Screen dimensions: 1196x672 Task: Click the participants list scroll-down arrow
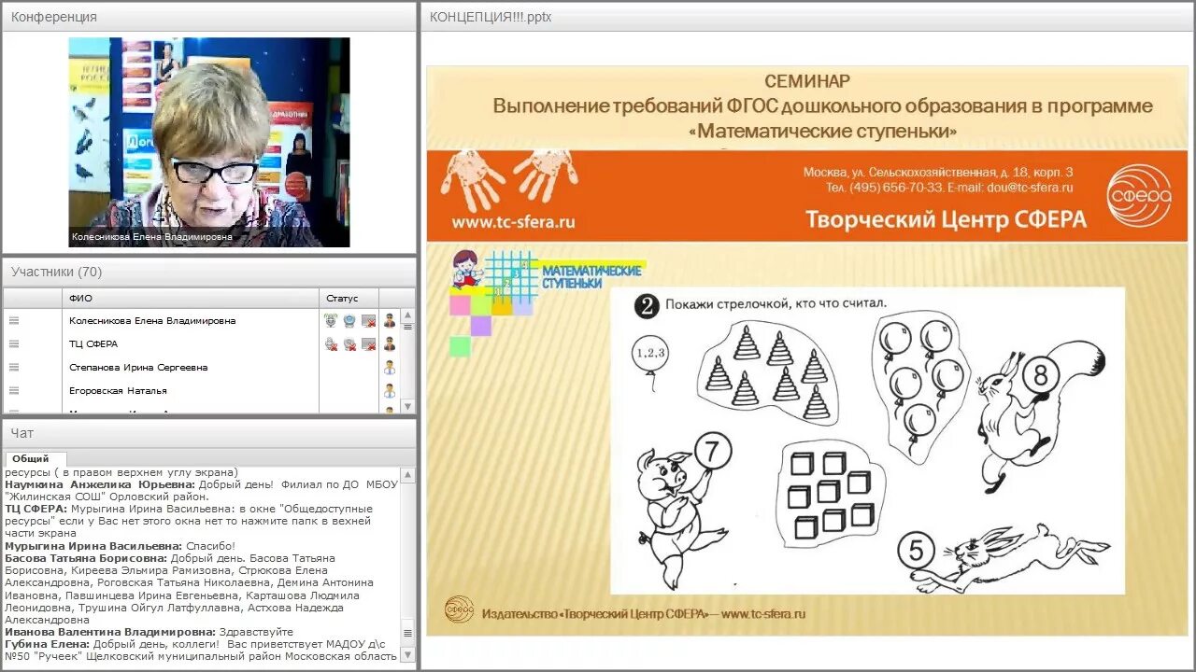pyautogui.click(x=406, y=406)
